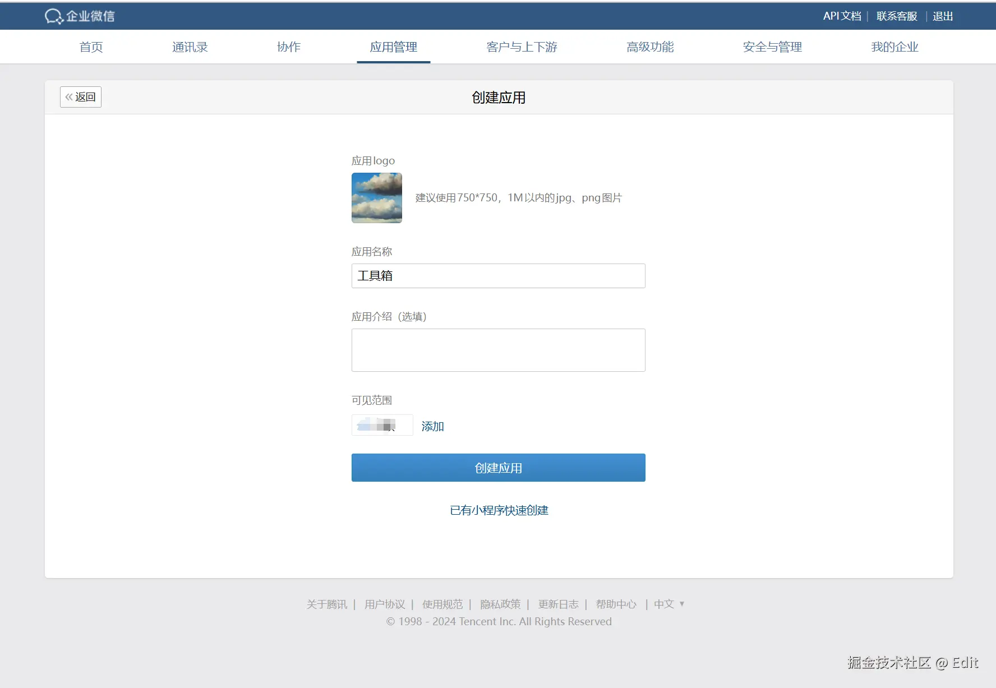Open 帮助中心 in the footer
Viewport: 996px width, 688px height.
616,604
